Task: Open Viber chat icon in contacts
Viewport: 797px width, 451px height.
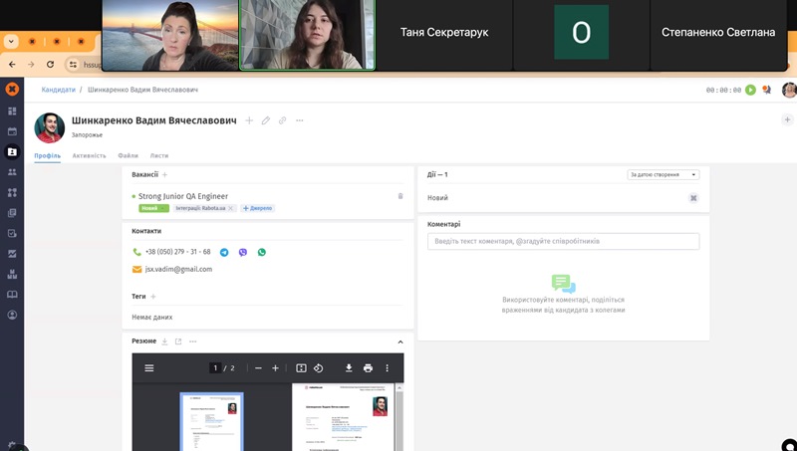Action: click(243, 253)
